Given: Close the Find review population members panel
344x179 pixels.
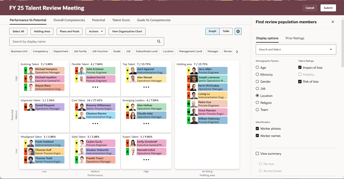Looking at the screenshot, I should (333, 22).
